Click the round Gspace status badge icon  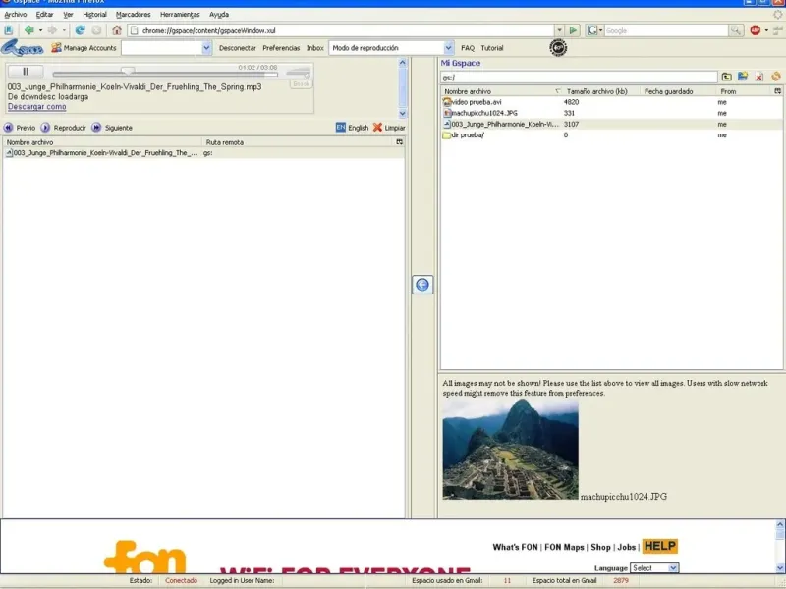coord(558,47)
